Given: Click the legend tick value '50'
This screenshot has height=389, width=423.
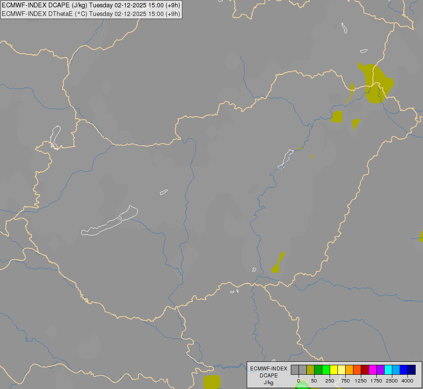Looking at the screenshot, I should [x=314, y=381].
